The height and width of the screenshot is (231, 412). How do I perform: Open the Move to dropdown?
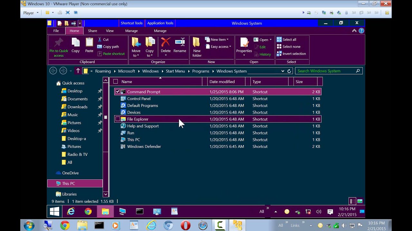136,53
